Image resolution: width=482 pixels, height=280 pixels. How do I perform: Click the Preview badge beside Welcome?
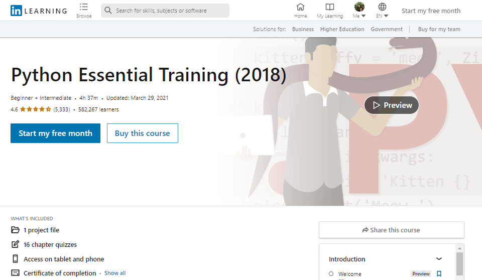(x=421, y=273)
